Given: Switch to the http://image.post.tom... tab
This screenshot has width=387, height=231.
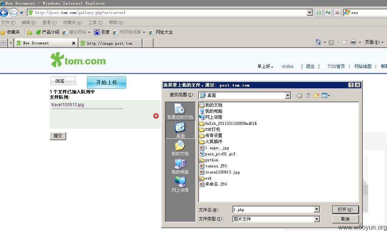Looking at the screenshot, I should [110, 43].
